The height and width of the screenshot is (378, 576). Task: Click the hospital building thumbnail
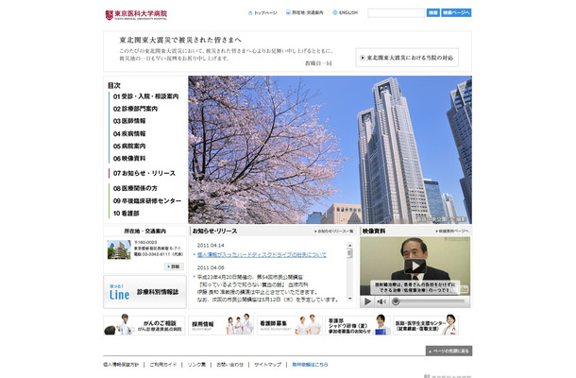click(x=119, y=249)
